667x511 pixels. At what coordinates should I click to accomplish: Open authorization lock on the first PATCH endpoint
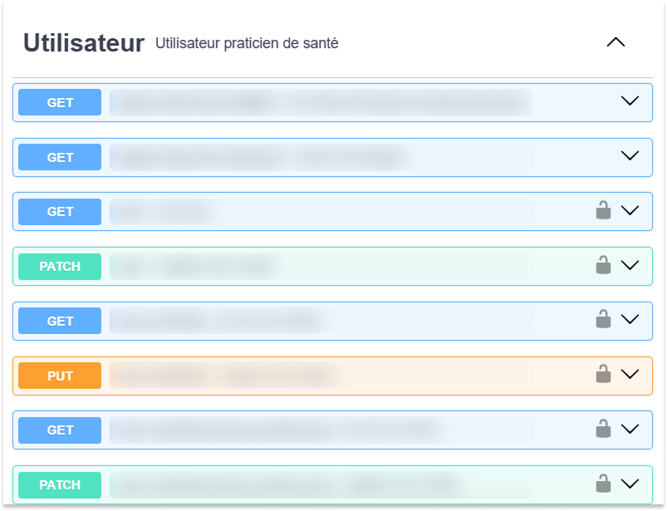coord(603,265)
